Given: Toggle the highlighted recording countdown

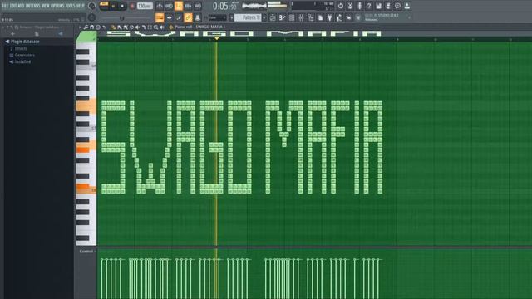Looking at the screenshot, I should click(x=179, y=6).
